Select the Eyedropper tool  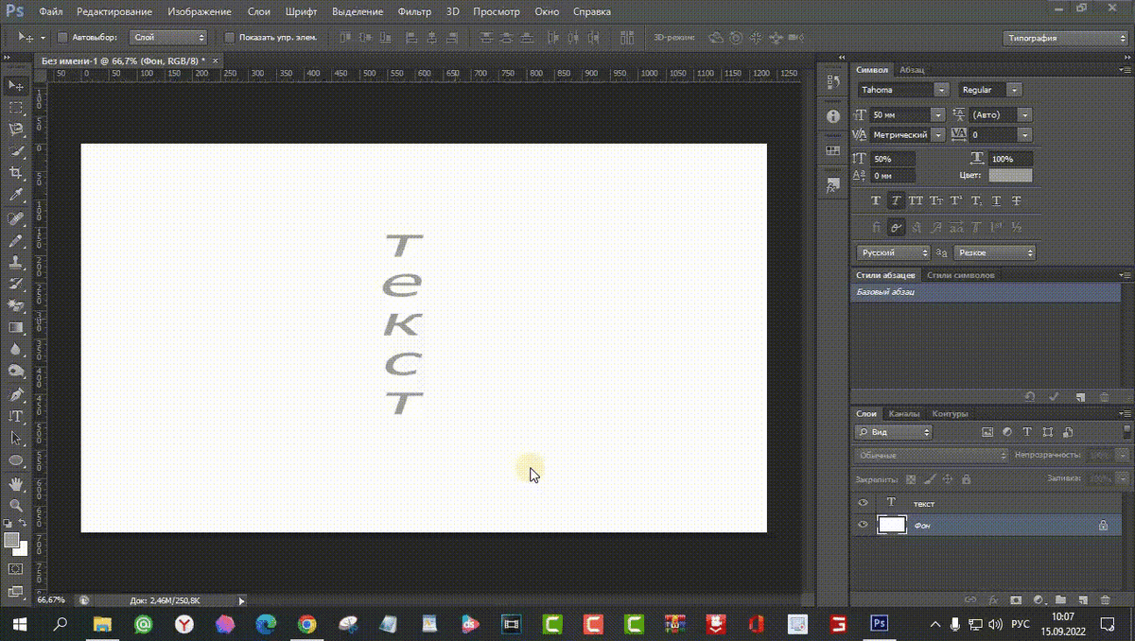click(16, 195)
